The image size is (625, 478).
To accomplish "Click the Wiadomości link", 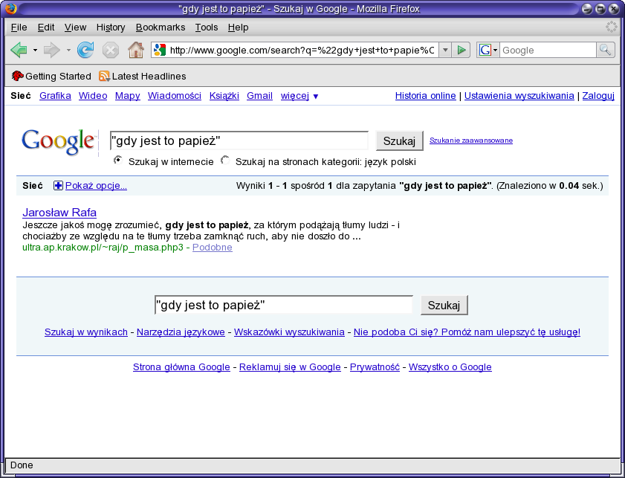I will coord(175,96).
